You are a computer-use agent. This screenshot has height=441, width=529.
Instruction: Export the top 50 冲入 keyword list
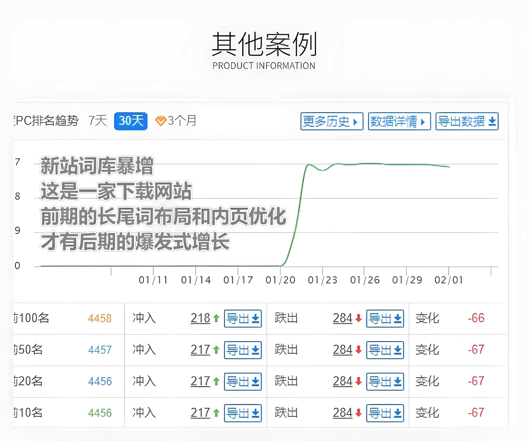coord(243,350)
